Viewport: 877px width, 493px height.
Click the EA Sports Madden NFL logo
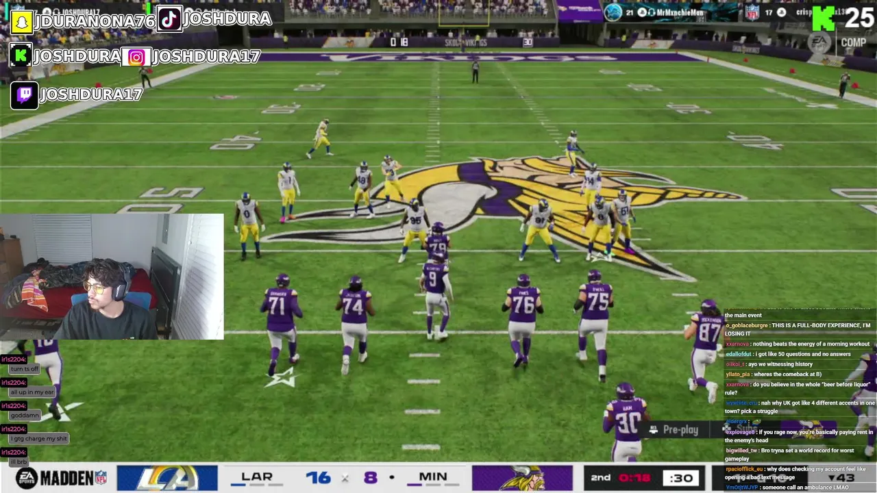click(61, 478)
